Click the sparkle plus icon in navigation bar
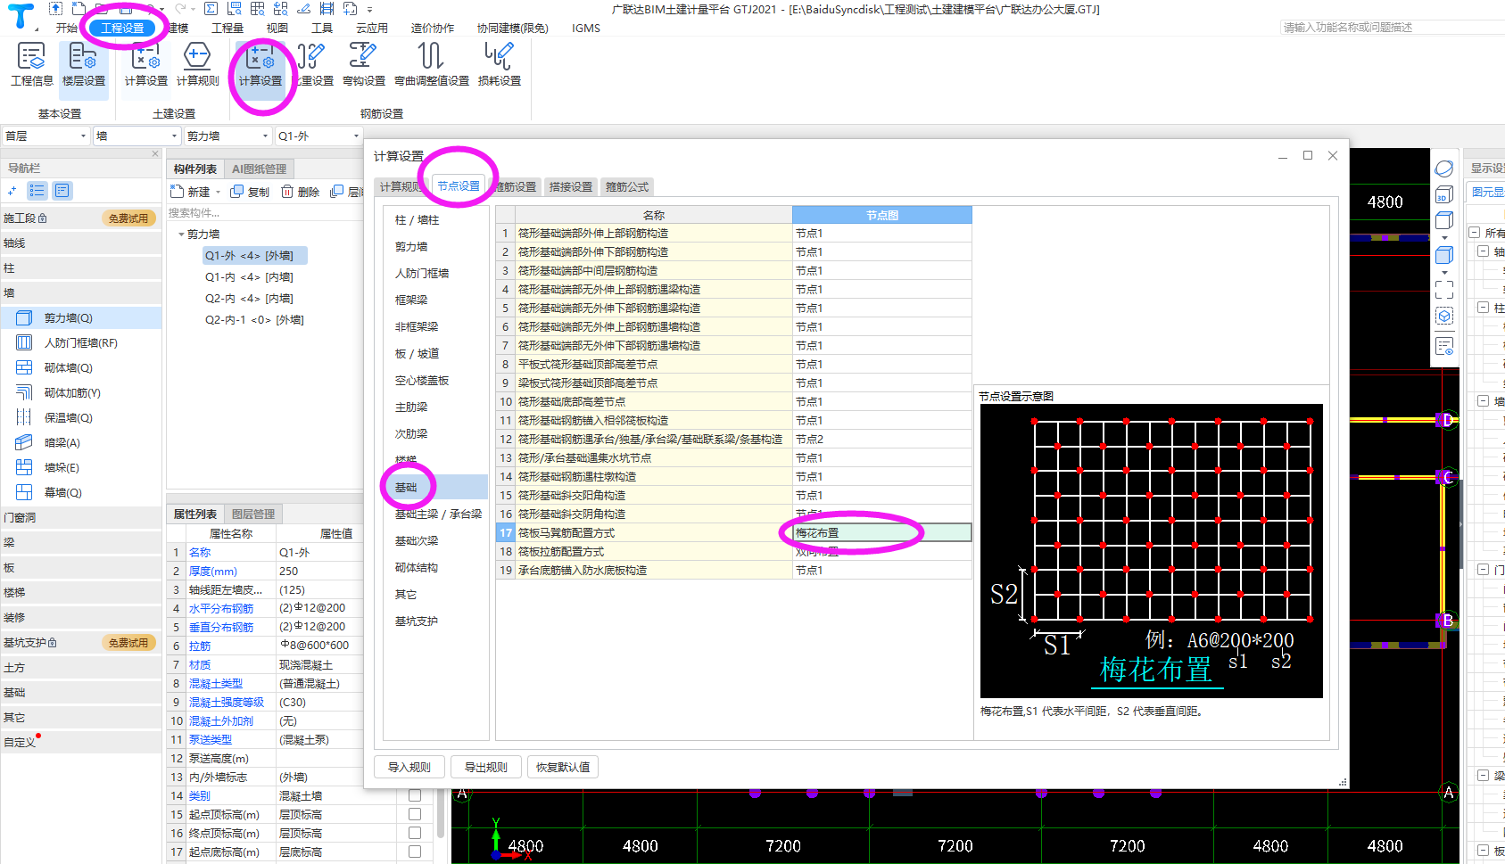 12,191
